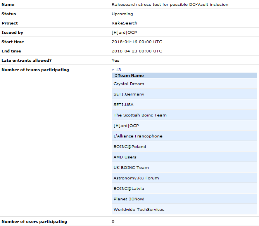The image size is (259, 226).
Task: Open L'Alliance Francophone team entry
Action: tap(138, 136)
